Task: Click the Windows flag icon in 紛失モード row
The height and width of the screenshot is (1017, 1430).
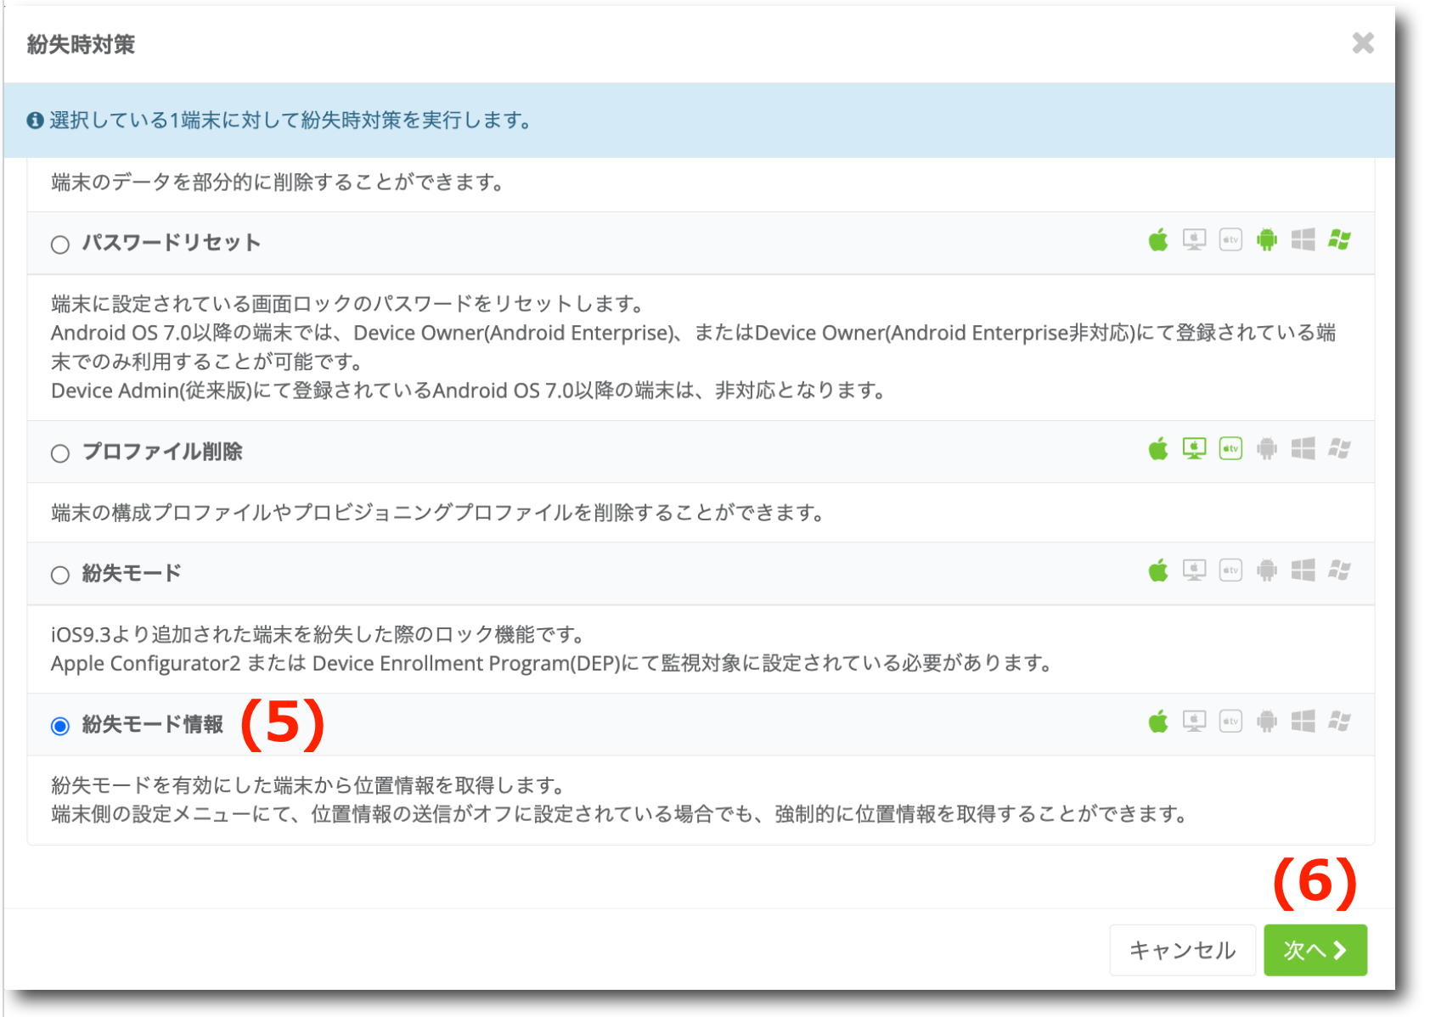Action: [1339, 570]
